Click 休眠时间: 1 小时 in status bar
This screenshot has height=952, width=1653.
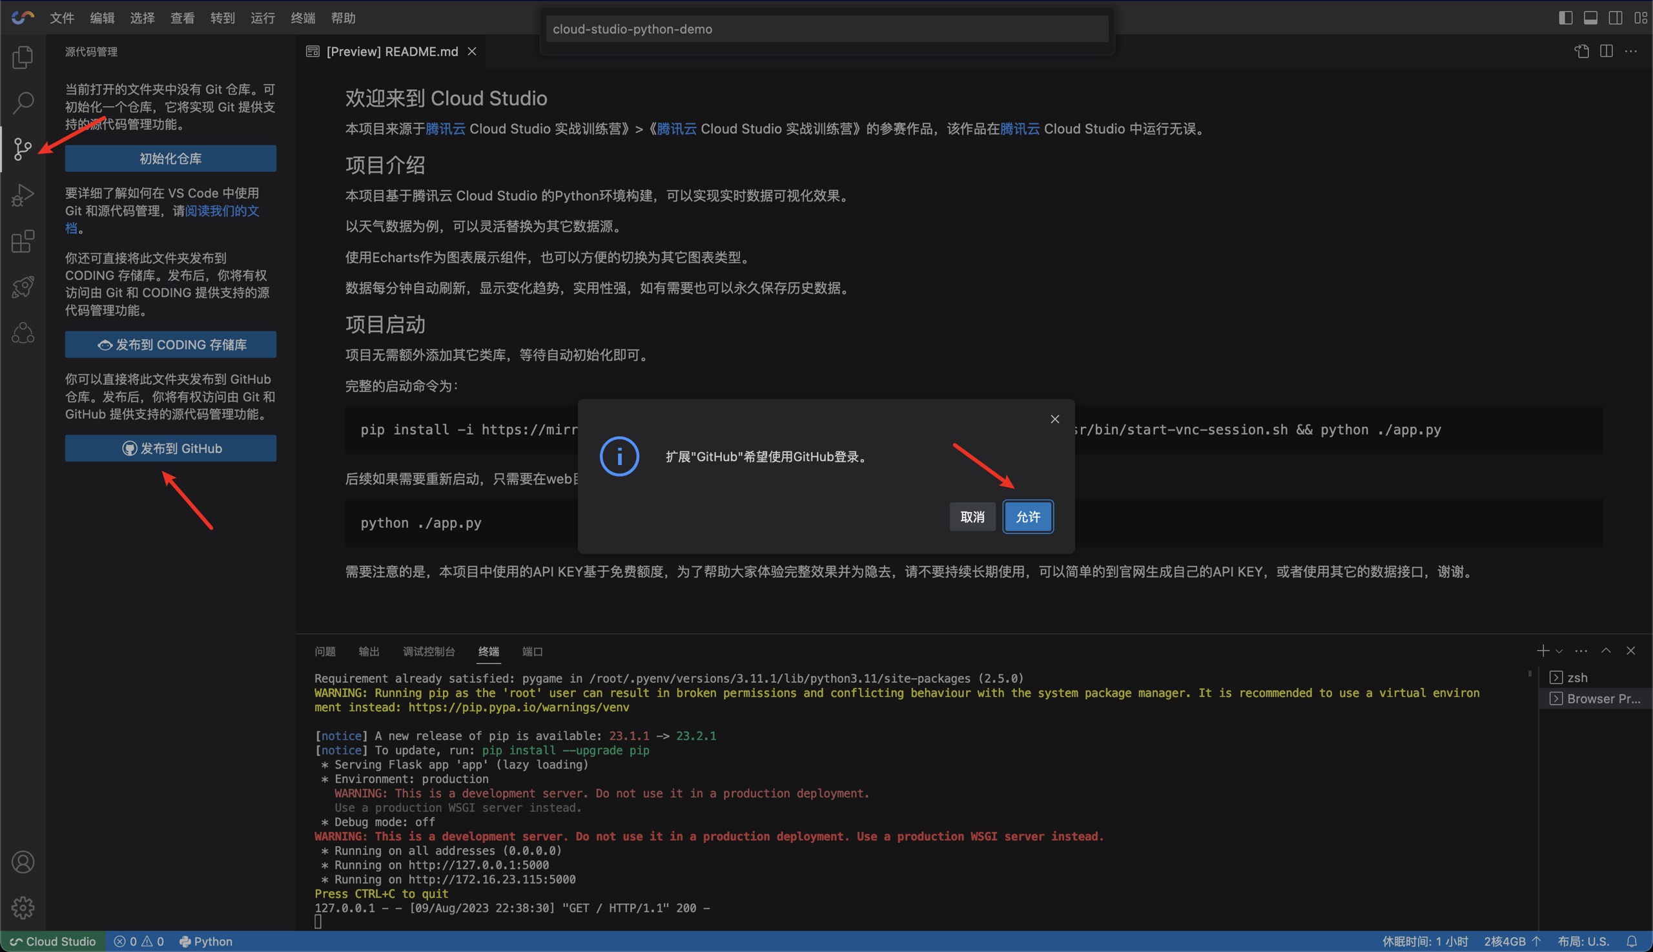[1425, 942]
